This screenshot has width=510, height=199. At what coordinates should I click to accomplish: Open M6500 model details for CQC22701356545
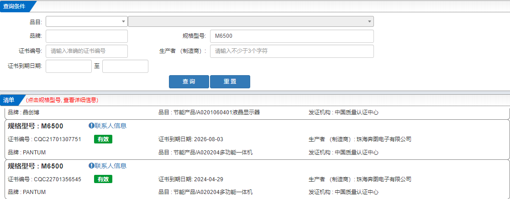click(36, 166)
